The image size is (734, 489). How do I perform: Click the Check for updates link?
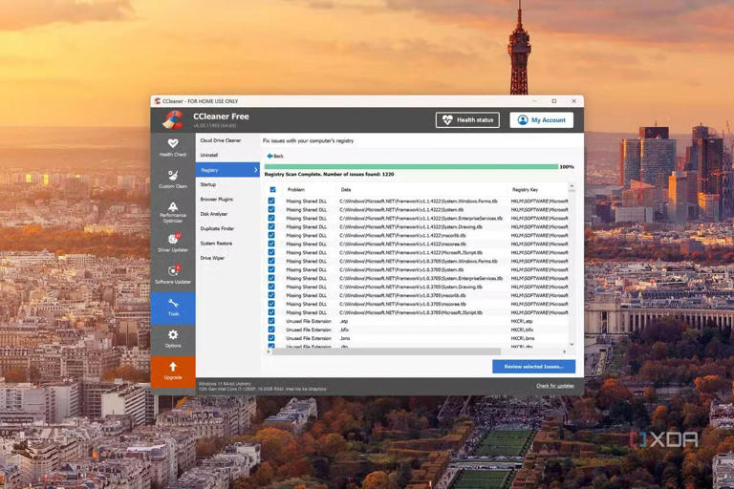[x=554, y=386]
